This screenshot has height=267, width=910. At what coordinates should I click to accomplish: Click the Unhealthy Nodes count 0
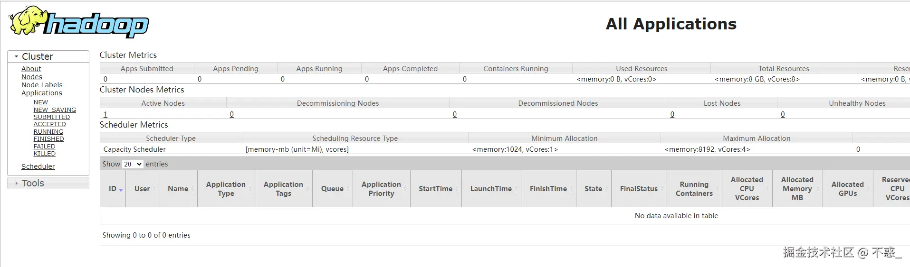(x=783, y=114)
